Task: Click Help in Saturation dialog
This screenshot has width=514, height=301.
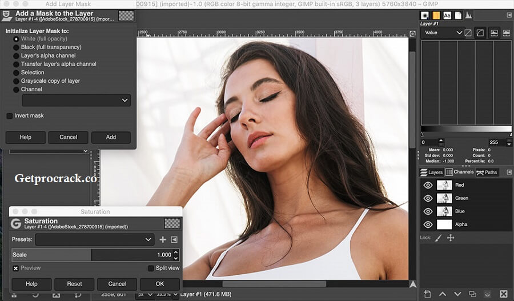Action: 31,284
